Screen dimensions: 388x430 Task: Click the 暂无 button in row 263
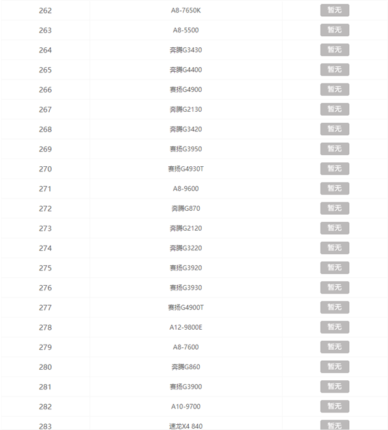[334, 30]
